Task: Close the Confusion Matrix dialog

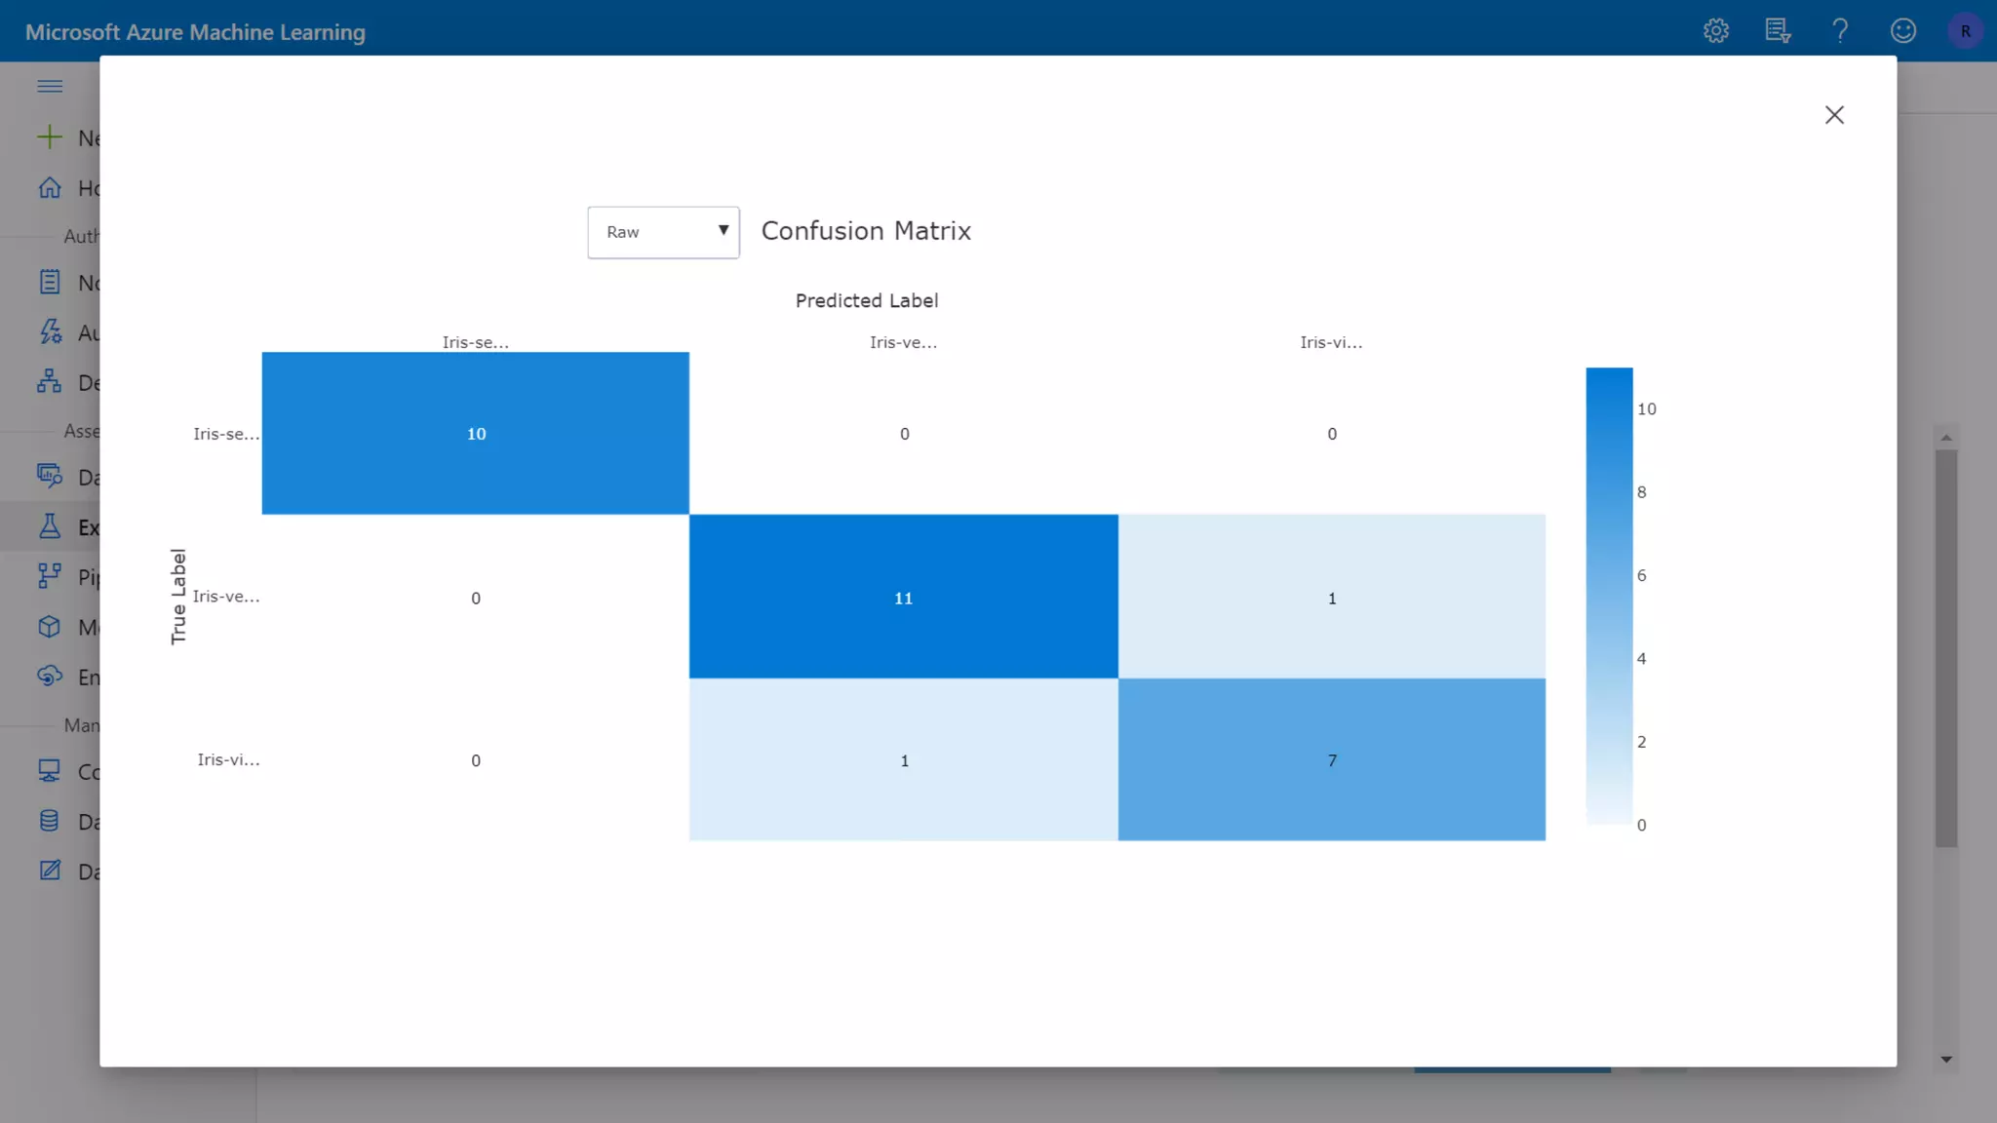Action: (1834, 115)
